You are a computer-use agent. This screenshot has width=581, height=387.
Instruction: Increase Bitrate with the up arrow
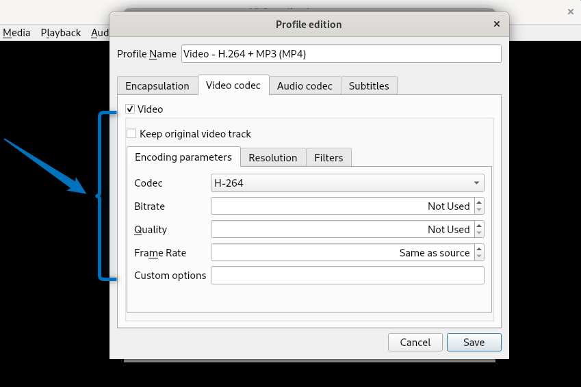click(479, 202)
